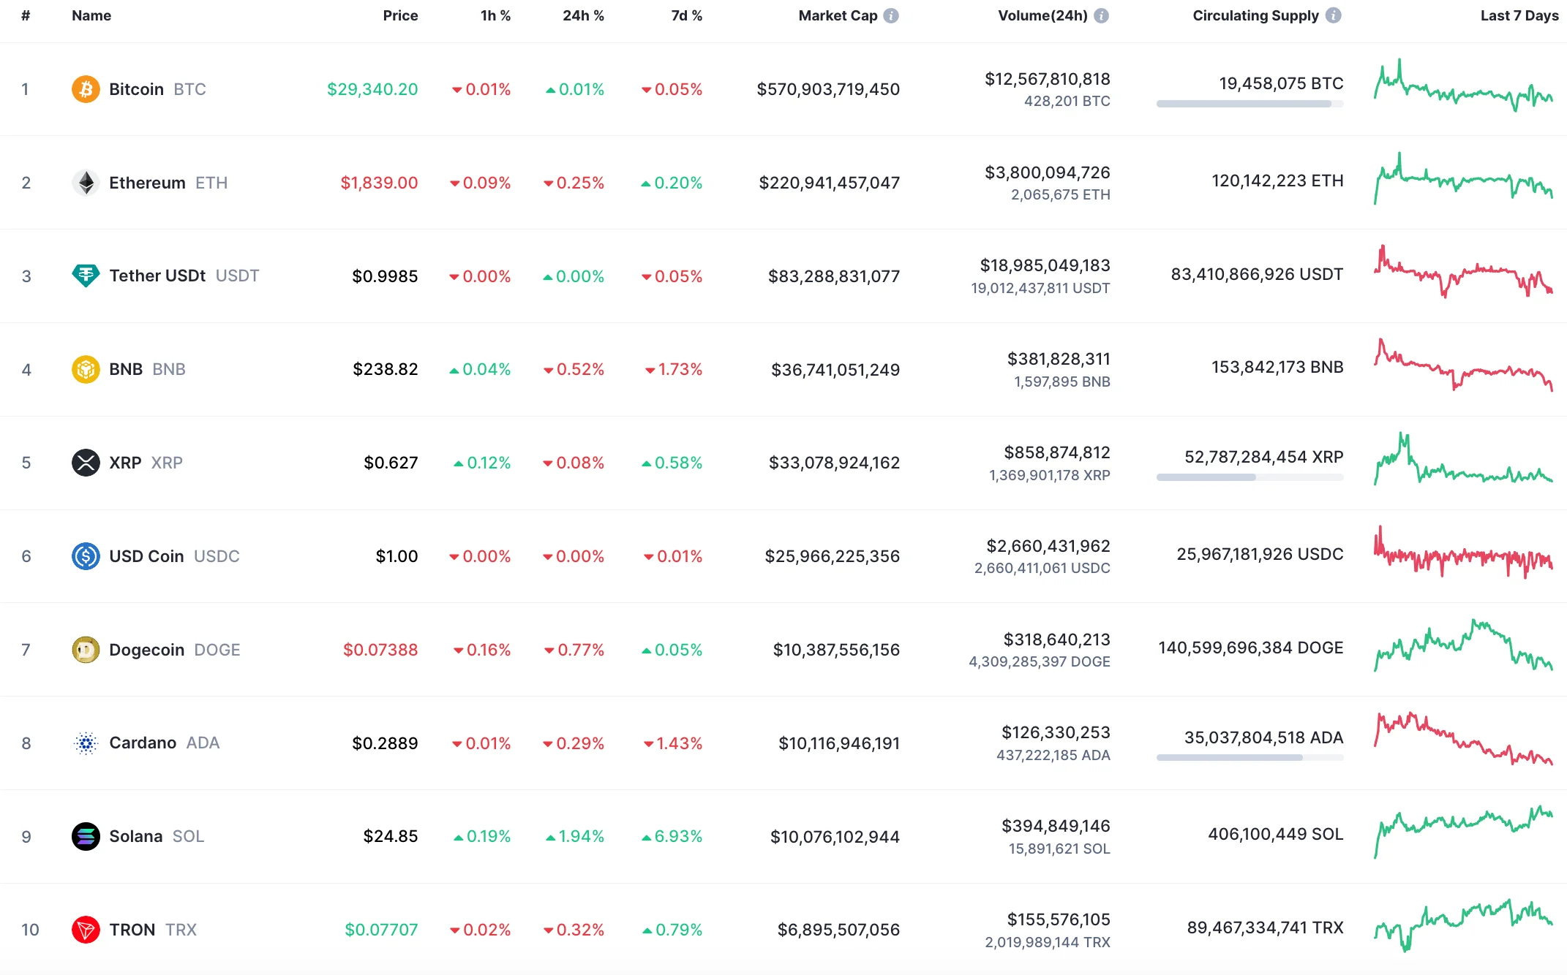Screen dimensions: 1567x975
Task: Open the Market Cap info tooltip
Action: tap(890, 15)
